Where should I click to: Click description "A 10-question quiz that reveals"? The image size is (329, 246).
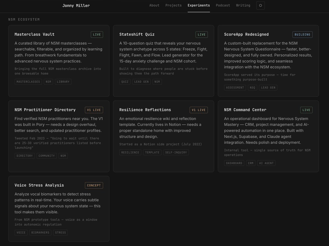point(163,52)
